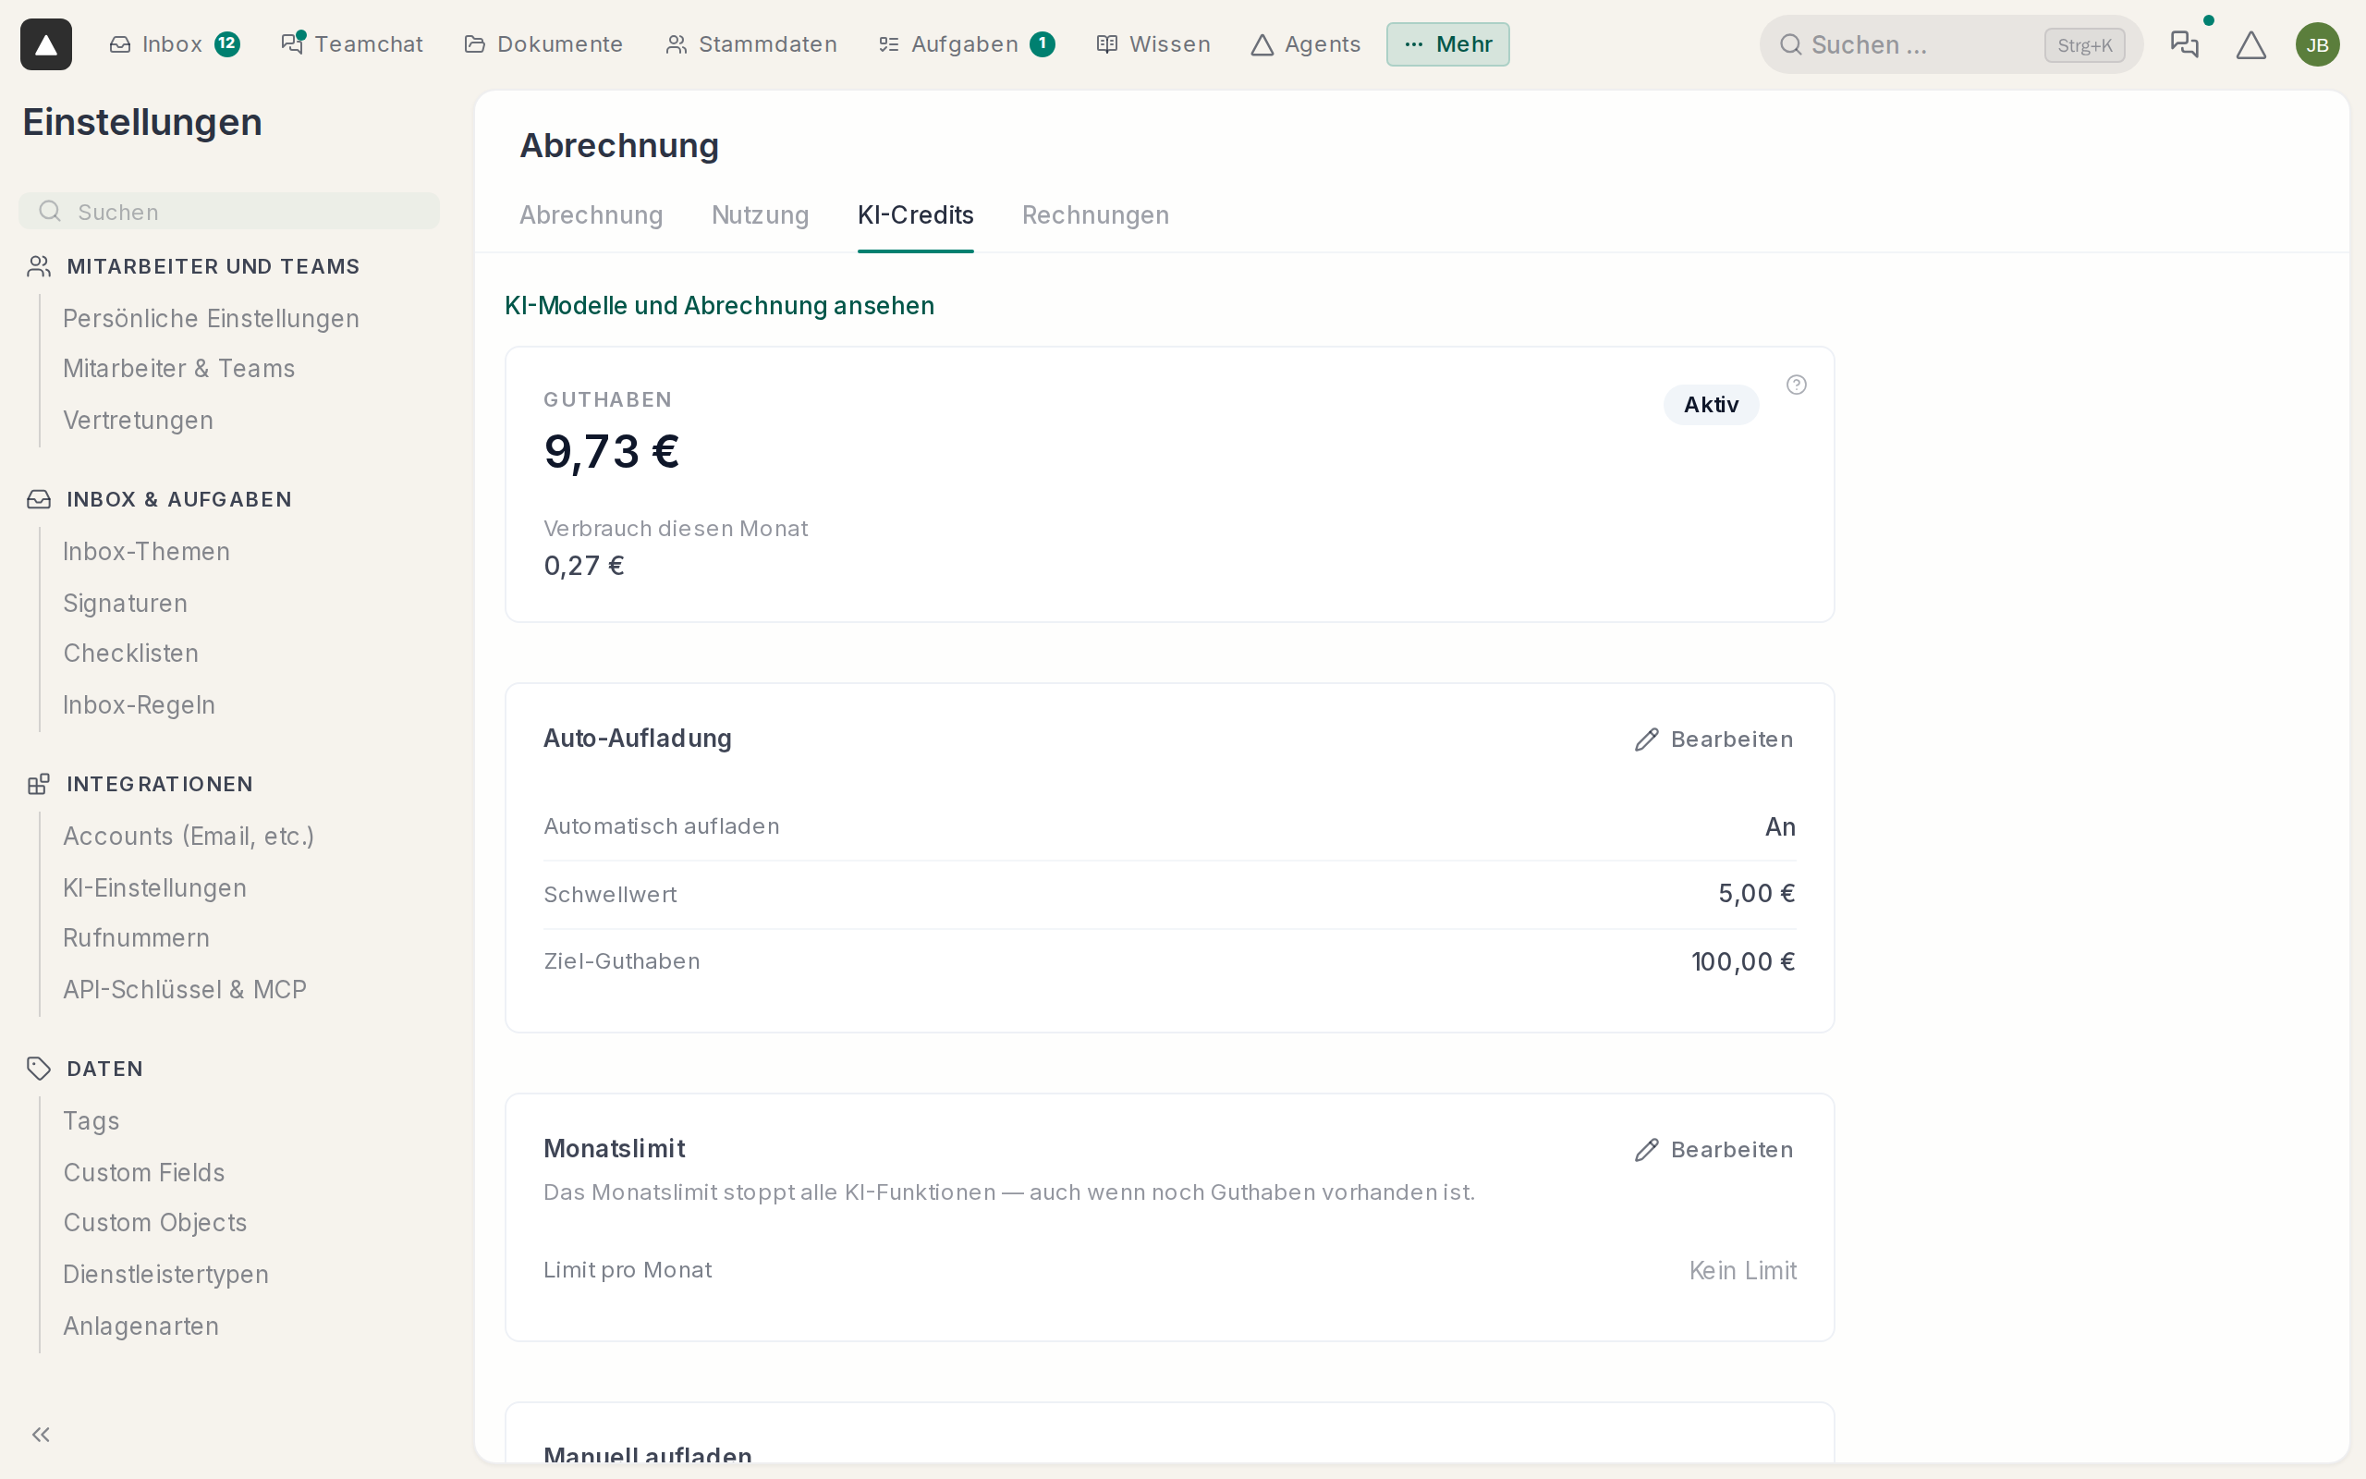2366x1479 pixels.
Task: Go to Dokumente in top navigation
Action: point(543,44)
